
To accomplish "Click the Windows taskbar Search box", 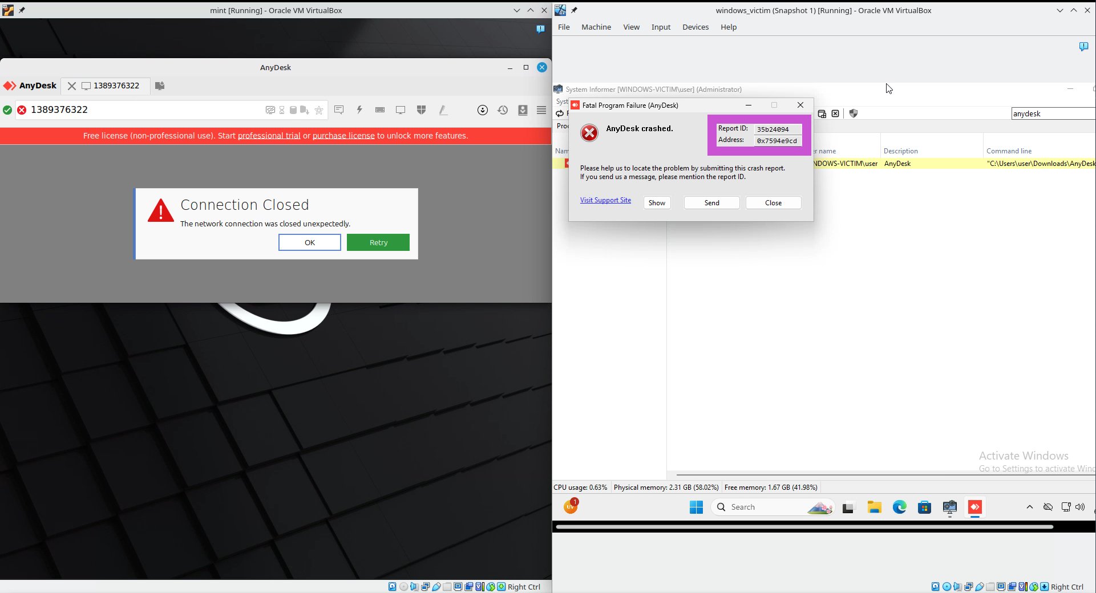I will point(773,507).
